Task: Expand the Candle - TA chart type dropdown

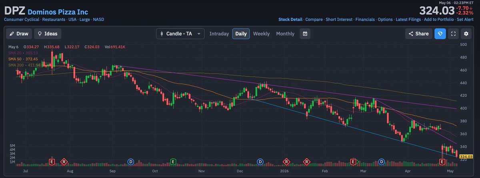Action: pyautogui.click(x=180, y=34)
